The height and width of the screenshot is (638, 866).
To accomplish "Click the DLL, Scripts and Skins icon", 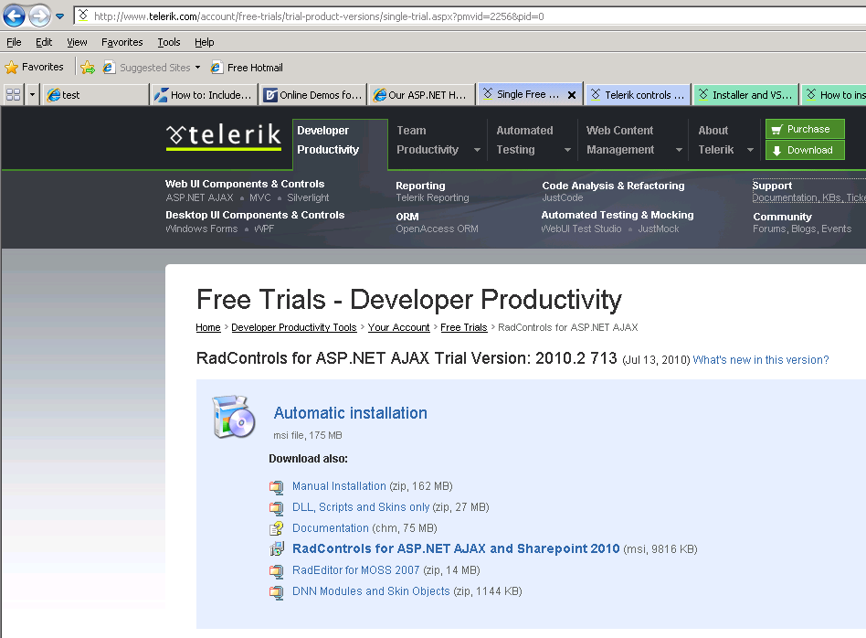I will [x=276, y=507].
